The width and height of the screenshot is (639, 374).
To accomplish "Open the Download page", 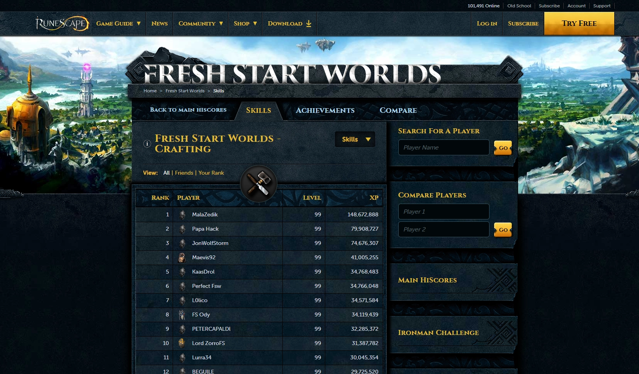I will [x=289, y=24].
